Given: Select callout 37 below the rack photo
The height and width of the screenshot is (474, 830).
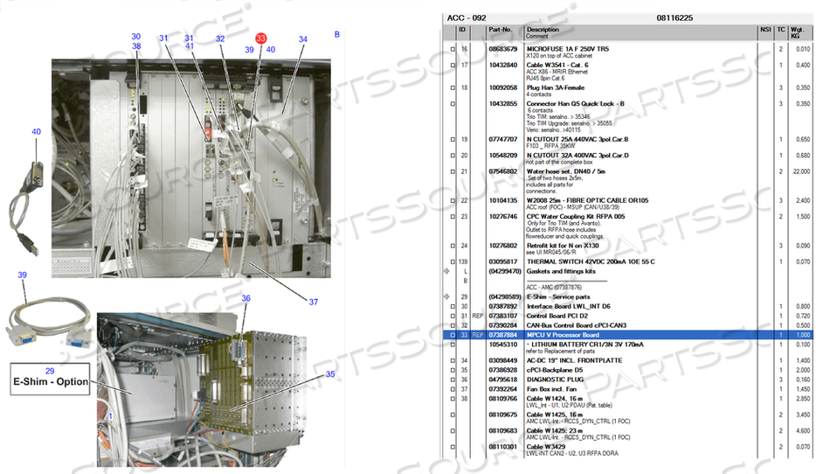Looking at the screenshot, I should [313, 302].
